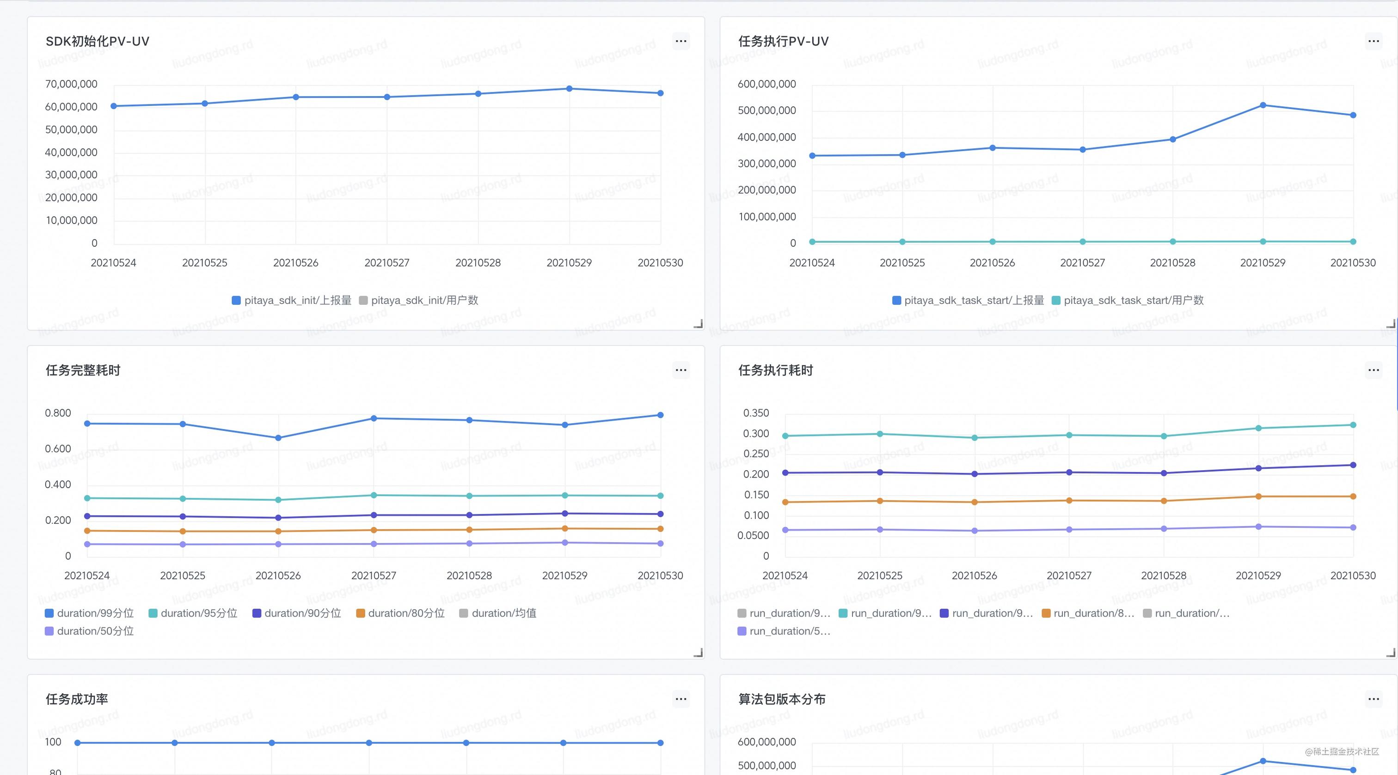Click the 0.800 y-axis label in 任务完整耗时
1398x775 pixels.
click(58, 413)
